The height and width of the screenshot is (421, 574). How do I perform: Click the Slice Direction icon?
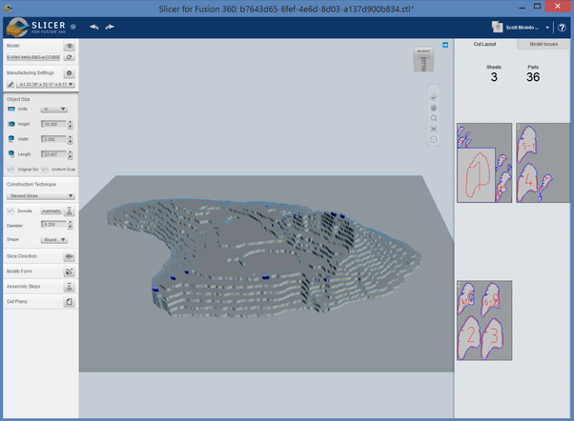(x=69, y=256)
